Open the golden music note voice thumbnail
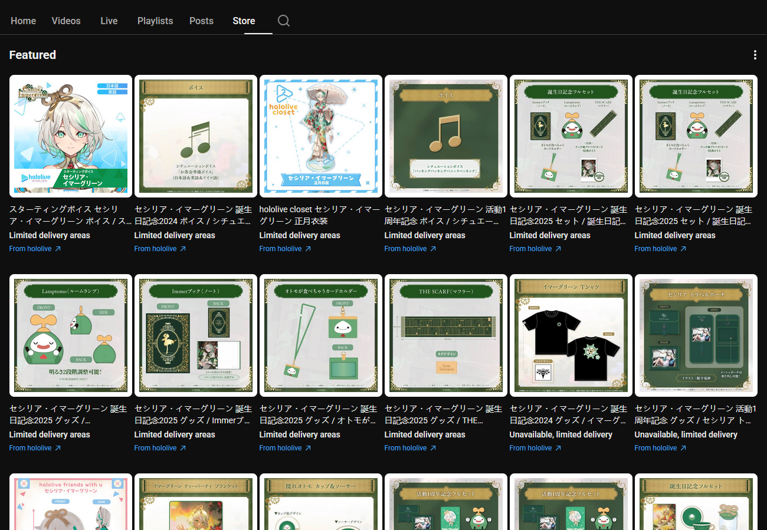The image size is (767, 530). [446, 136]
